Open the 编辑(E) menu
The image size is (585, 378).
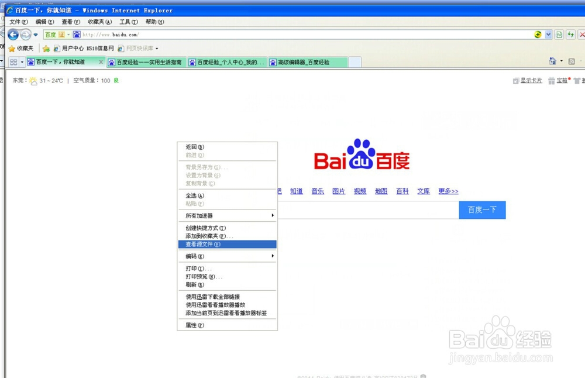click(x=45, y=22)
